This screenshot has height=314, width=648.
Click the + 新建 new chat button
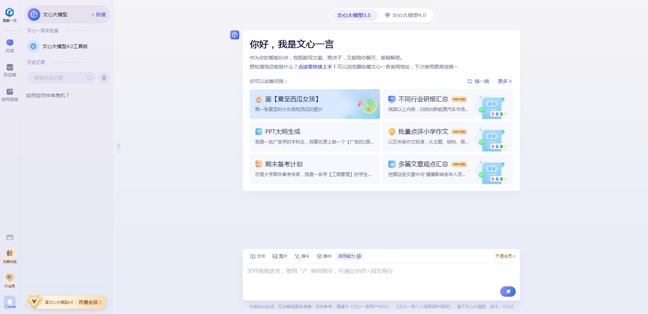pyautogui.click(x=98, y=15)
